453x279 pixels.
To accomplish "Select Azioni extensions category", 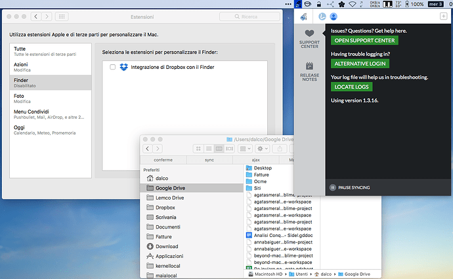I will pyautogui.click(x=51, y=67).
